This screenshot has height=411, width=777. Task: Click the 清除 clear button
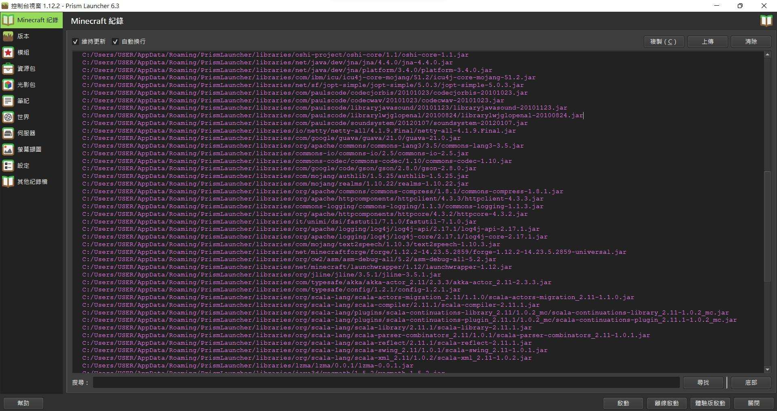coord(751,42)
